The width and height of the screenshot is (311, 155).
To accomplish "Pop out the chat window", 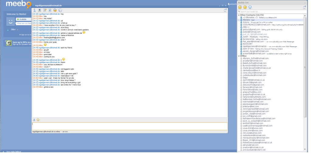I will click(x=225, y=10).
